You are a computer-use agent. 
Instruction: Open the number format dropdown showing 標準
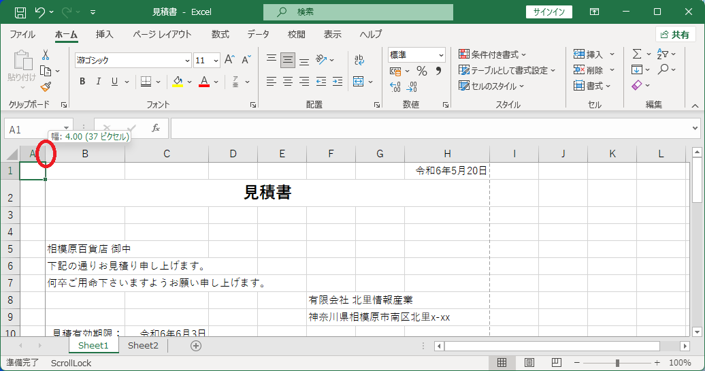click(x=441, y=55)
